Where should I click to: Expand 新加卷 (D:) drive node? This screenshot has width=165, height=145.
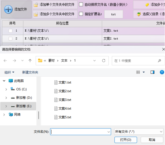[6, 98]
